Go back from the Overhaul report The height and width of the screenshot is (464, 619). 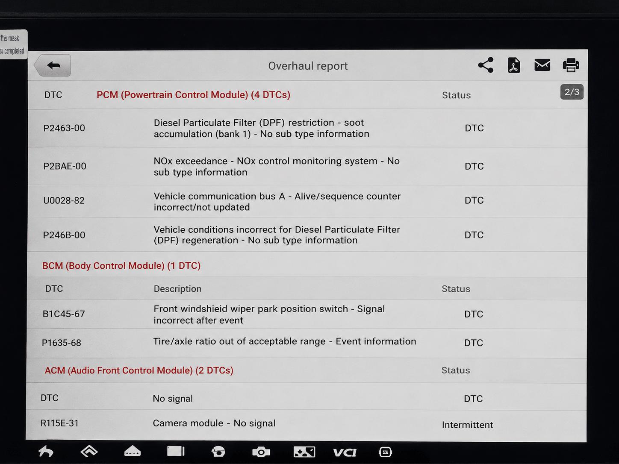[53, 65]
